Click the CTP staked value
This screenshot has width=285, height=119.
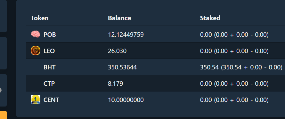click(x=234, y=83)
